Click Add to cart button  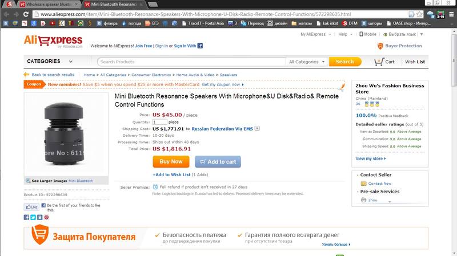click(218, 162)
